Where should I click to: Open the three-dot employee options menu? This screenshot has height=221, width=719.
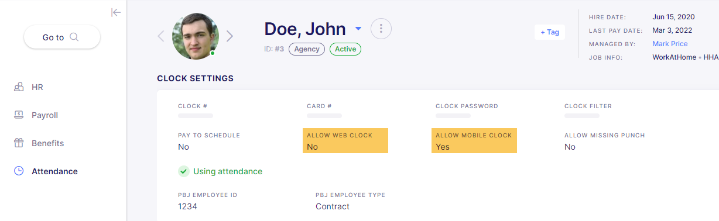381,28
